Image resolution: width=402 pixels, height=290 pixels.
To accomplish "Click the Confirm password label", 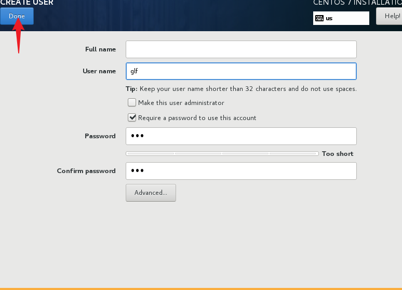I will pyautogui.click(x=86, y=171).
